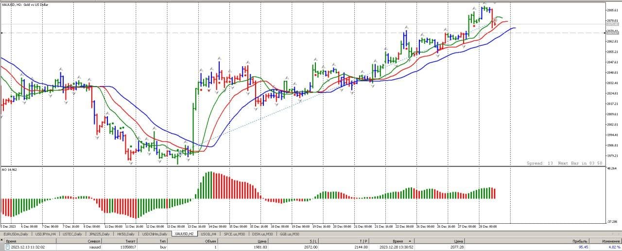Select the JPN225,Daily chart tab
This screenshot has height=251, width=622.
tap(100, 234)
